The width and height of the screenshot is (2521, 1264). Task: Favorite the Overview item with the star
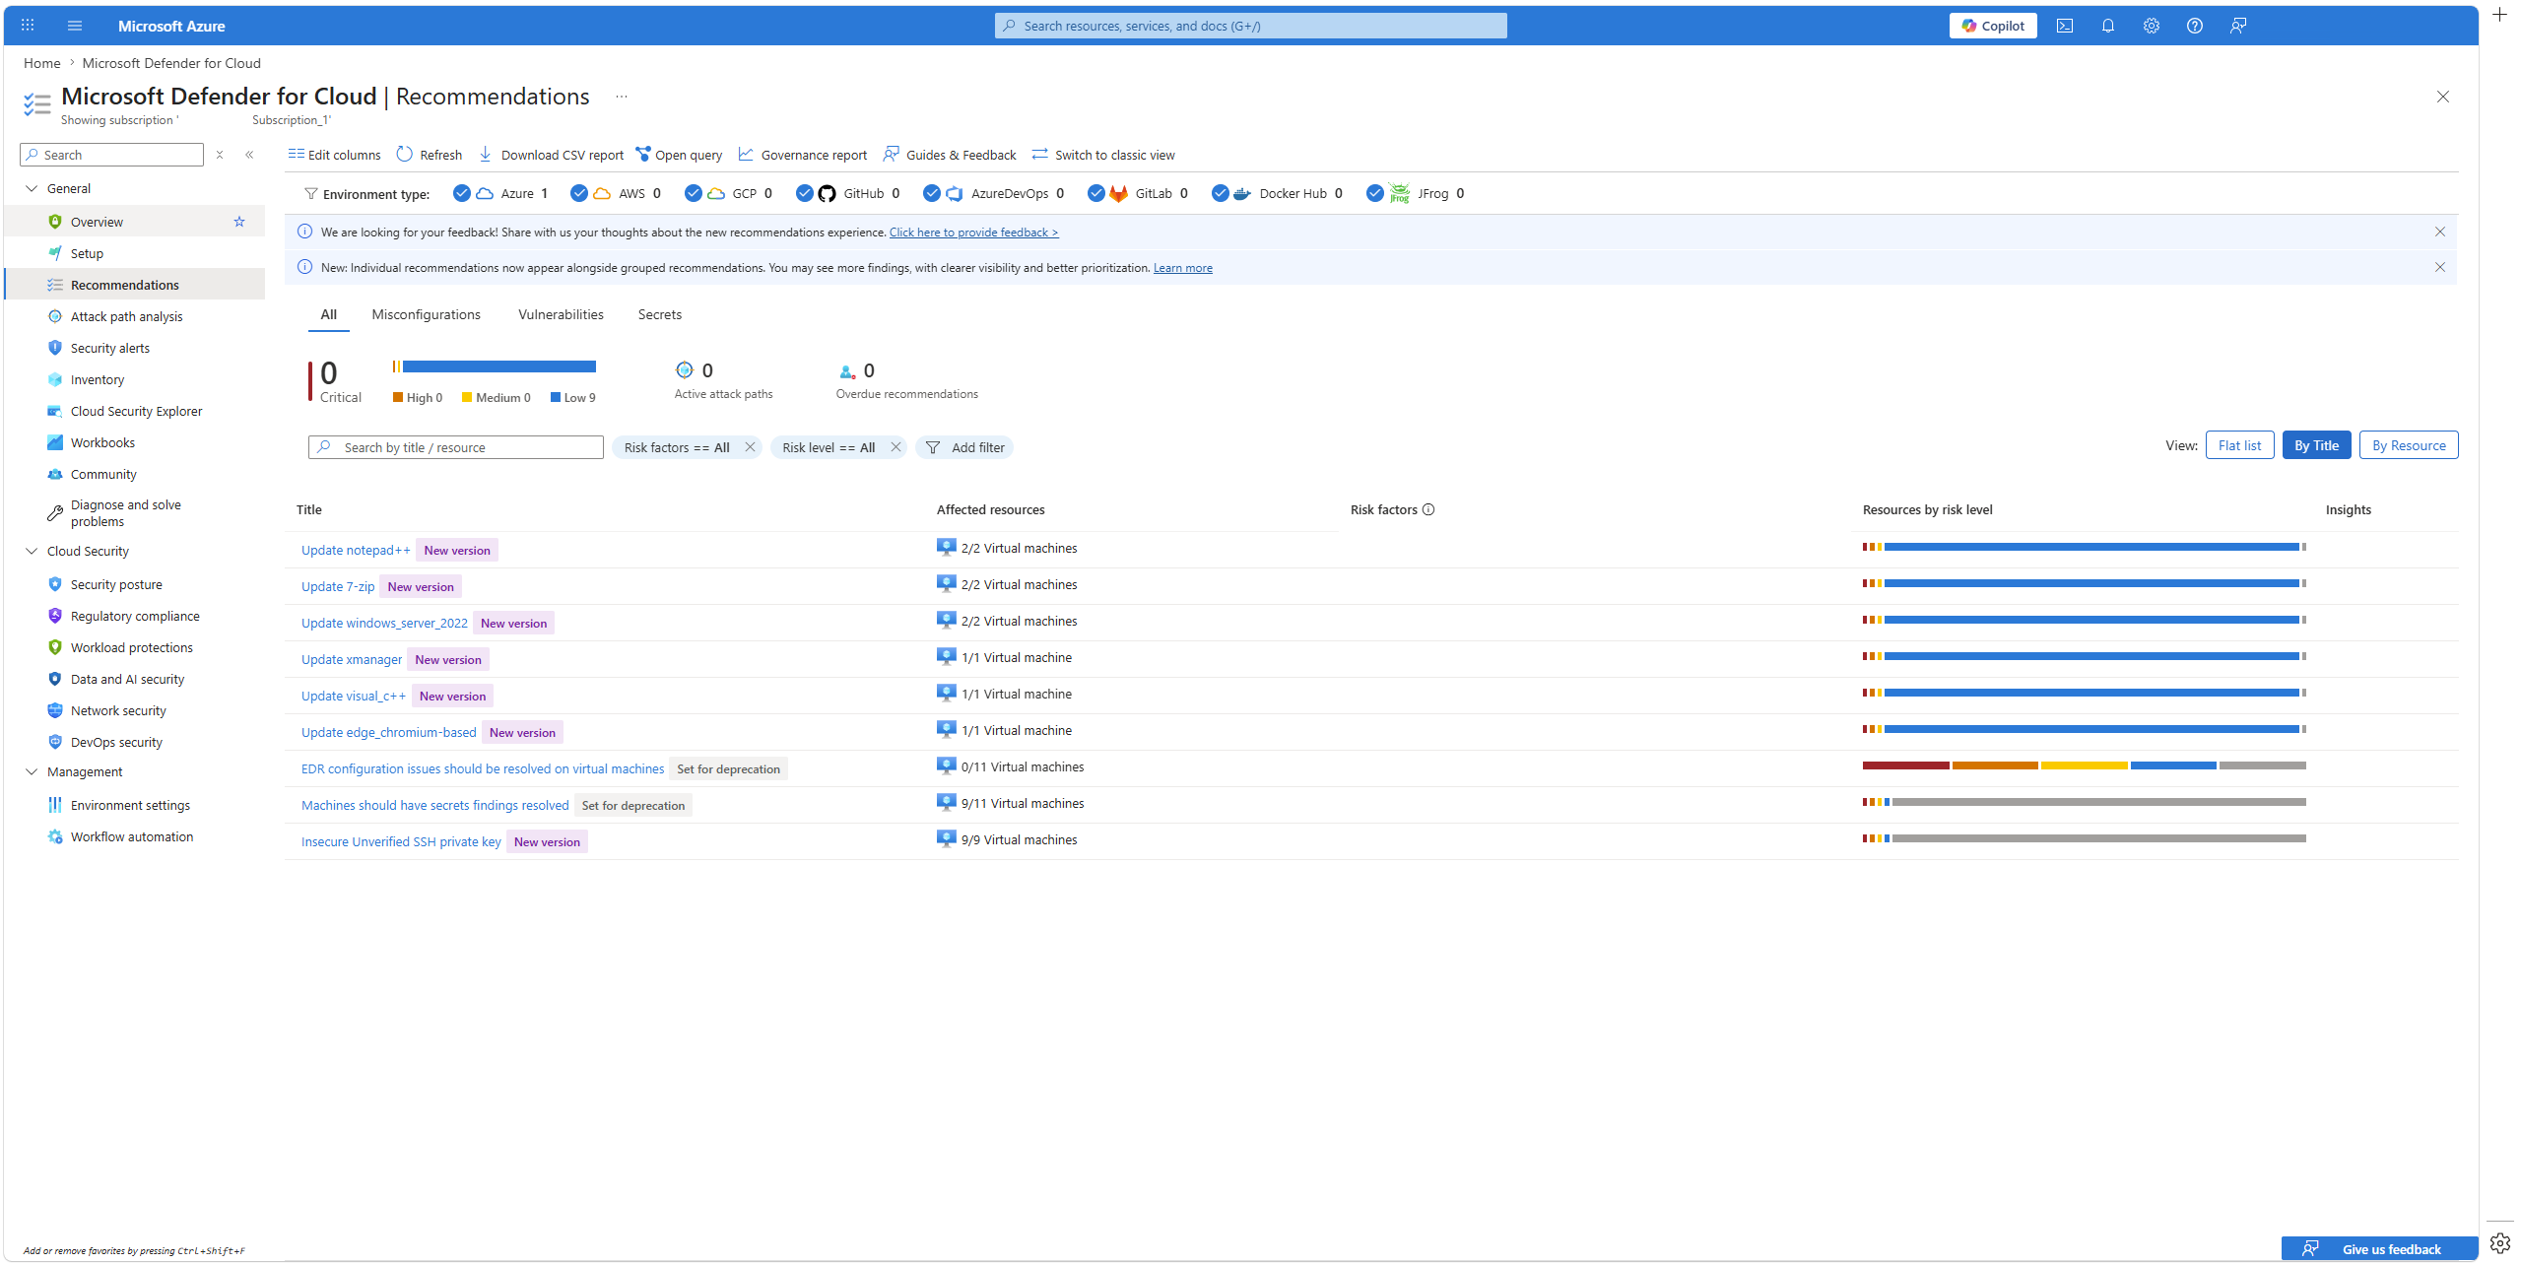pos(239,222)
